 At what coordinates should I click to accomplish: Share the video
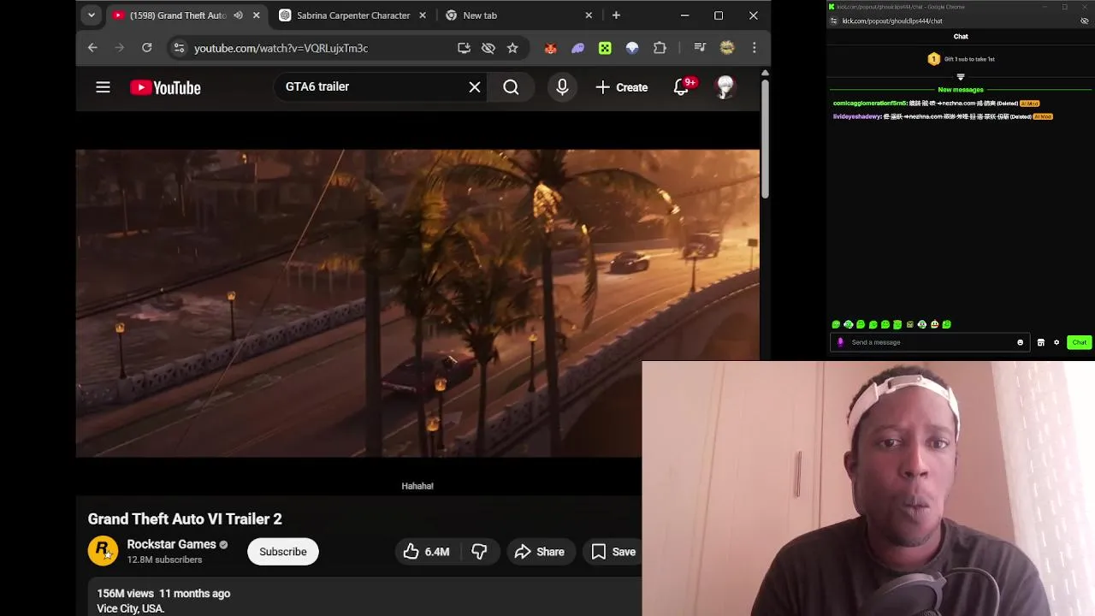click(x=540, y=552)
